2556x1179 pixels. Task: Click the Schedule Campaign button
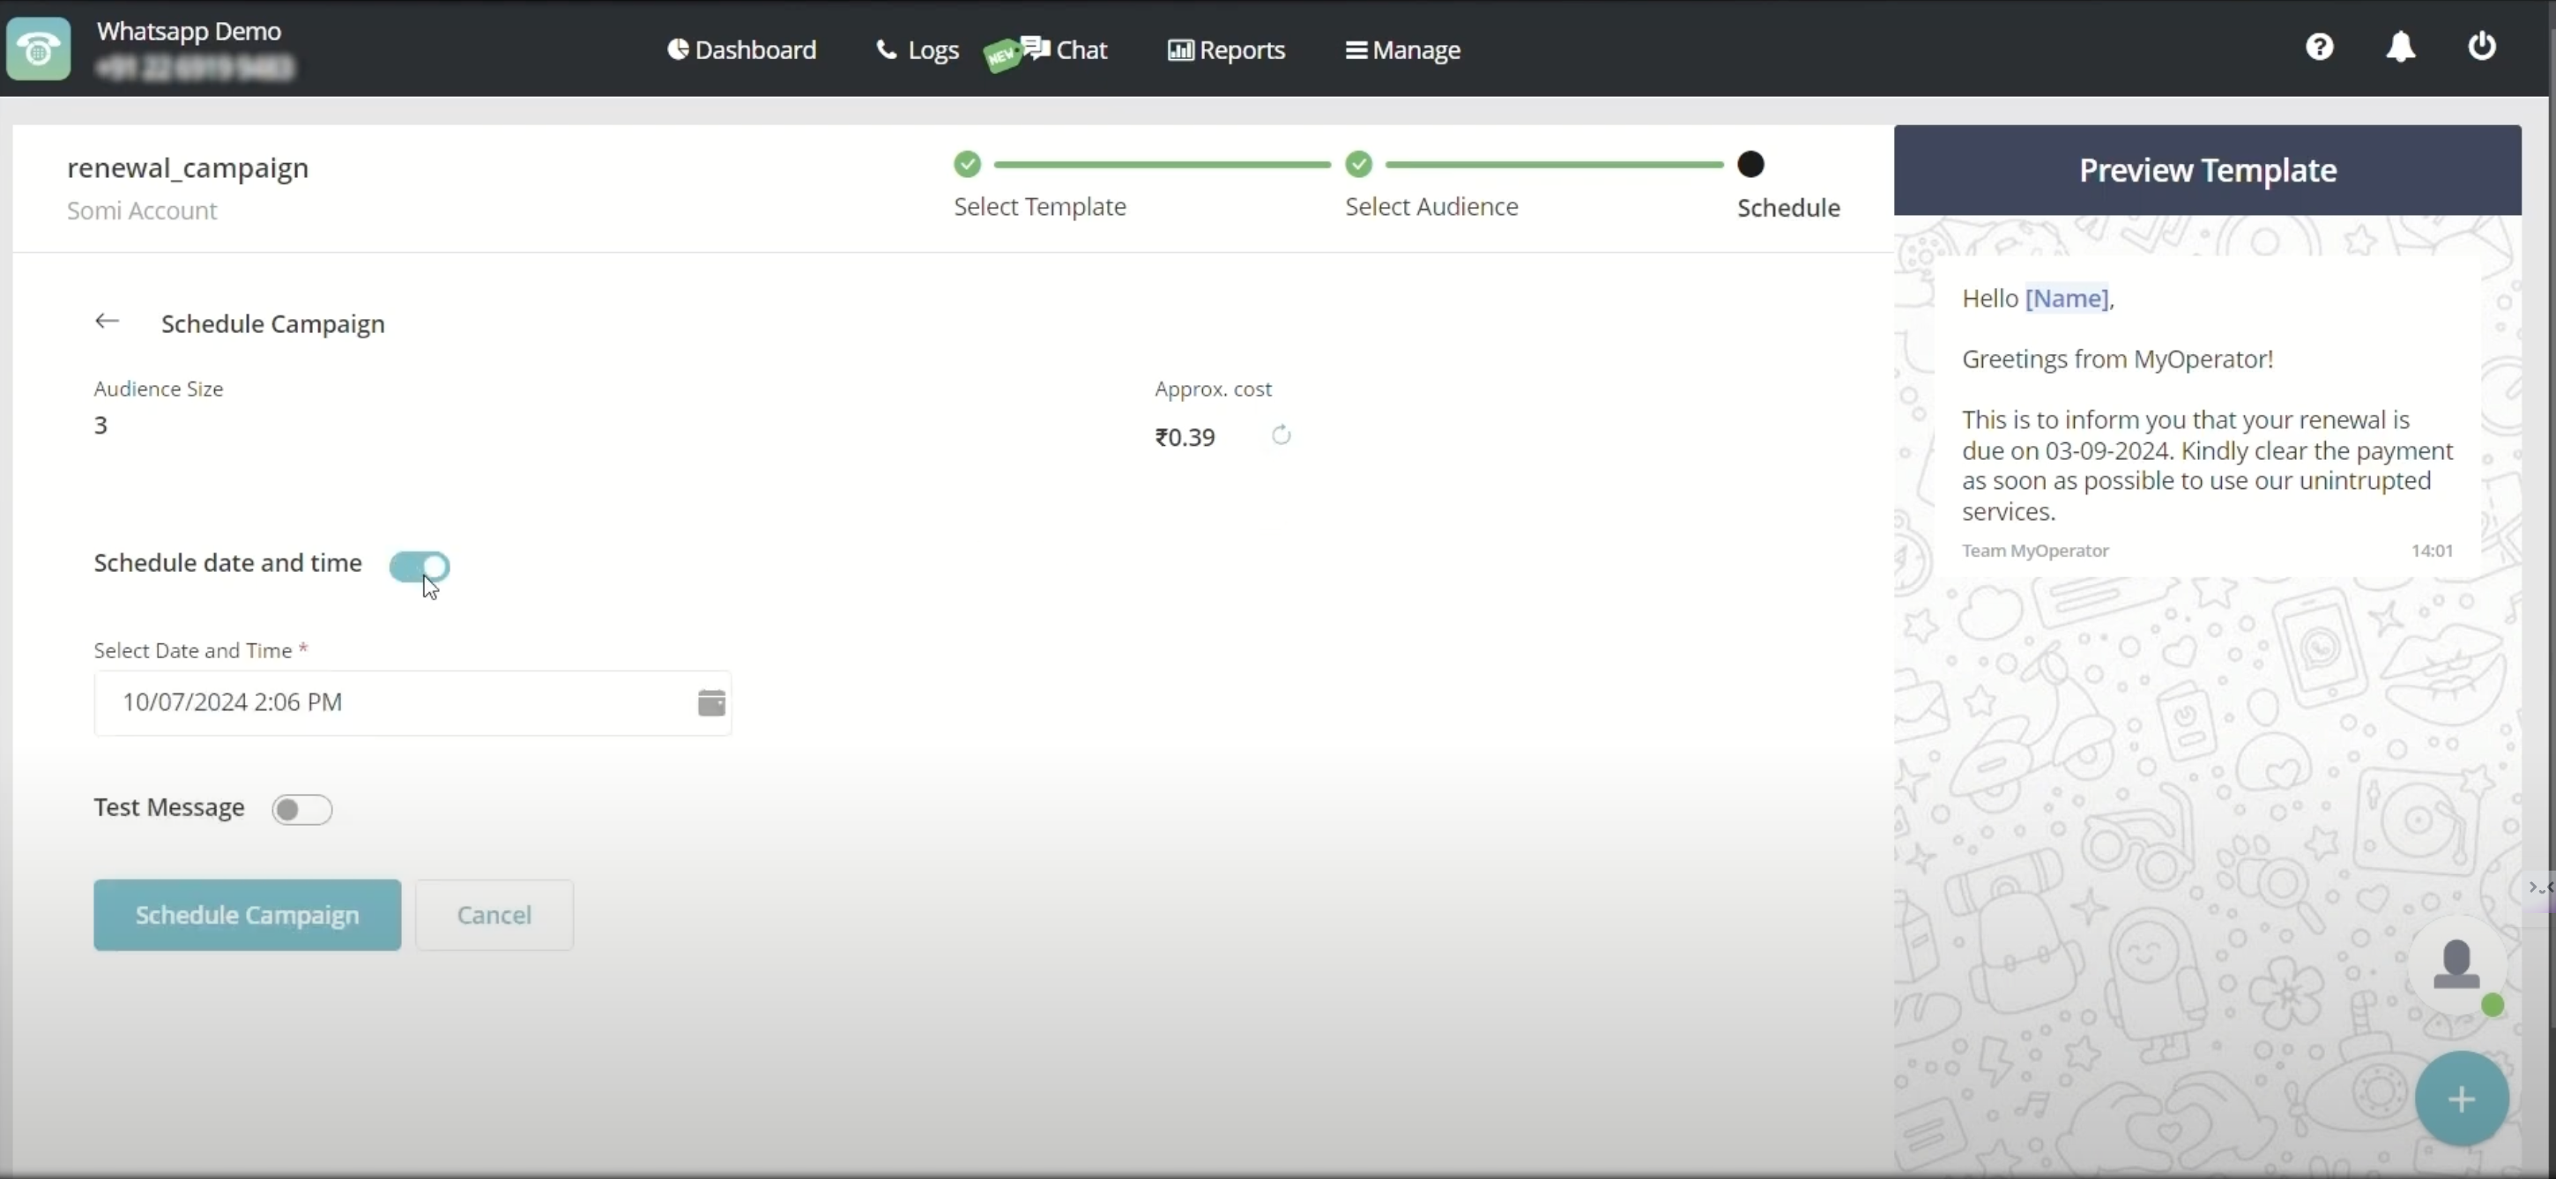(246, 915)
